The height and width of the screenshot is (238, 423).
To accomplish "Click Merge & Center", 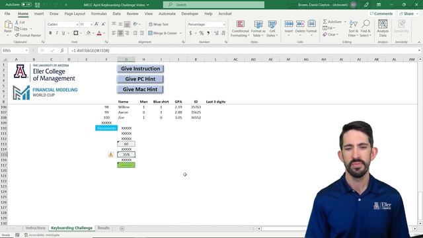I will pos(163,33).
